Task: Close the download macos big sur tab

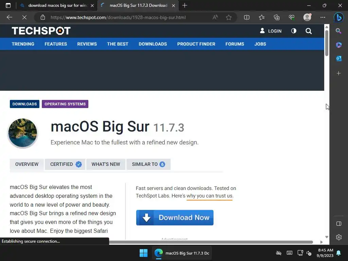Action: click(92, 5)
